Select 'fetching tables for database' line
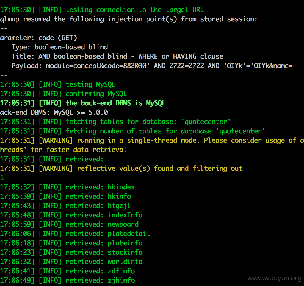The height and width of the screenshot is (286, 304). click(115, 122)
